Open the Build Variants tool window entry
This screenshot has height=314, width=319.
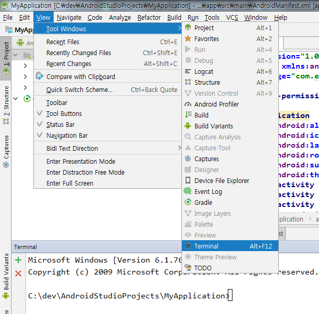pyautogui.click(x=213, y=126)
